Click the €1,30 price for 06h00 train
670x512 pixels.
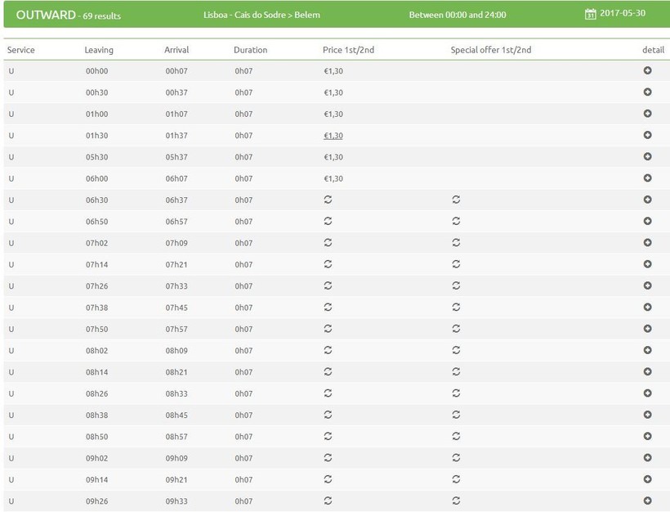point(333,178)
